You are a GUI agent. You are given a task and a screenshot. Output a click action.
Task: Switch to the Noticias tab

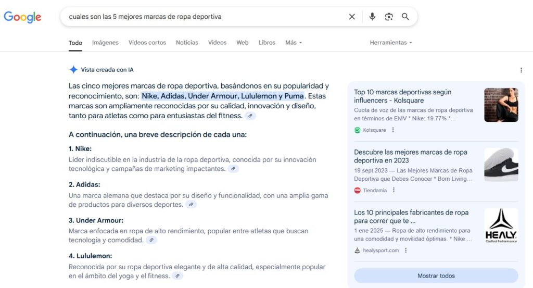point(187,43)
